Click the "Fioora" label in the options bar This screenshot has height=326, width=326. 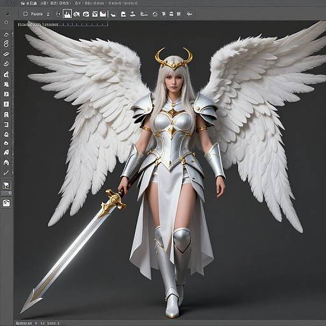[37, 14]
